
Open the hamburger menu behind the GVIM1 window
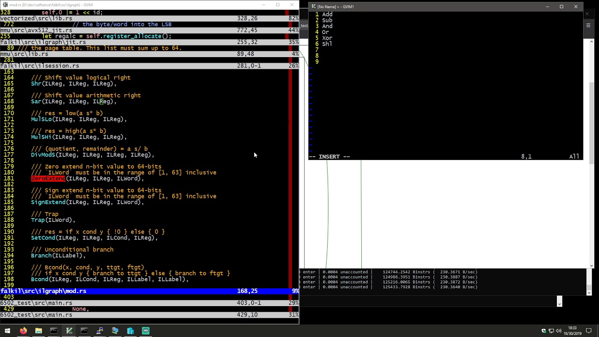click(588, 25)
